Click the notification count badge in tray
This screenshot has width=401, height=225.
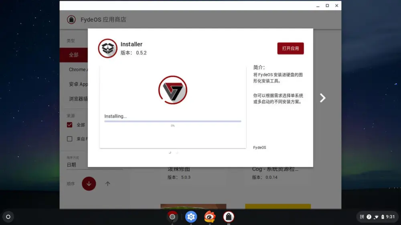point(369,217)
